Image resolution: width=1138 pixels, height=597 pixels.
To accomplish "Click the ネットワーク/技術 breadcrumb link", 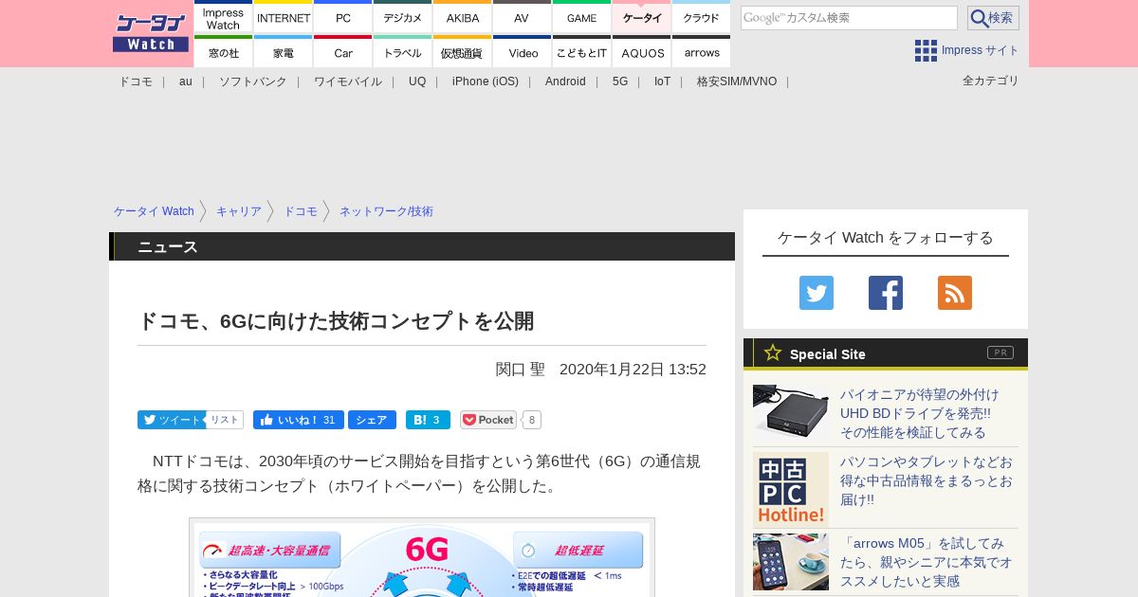I will click(x=386, y=211).
